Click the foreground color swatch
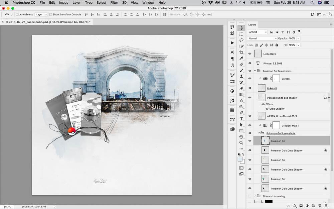This screenshot has width=334, height=209. click(x=240, y=159)
